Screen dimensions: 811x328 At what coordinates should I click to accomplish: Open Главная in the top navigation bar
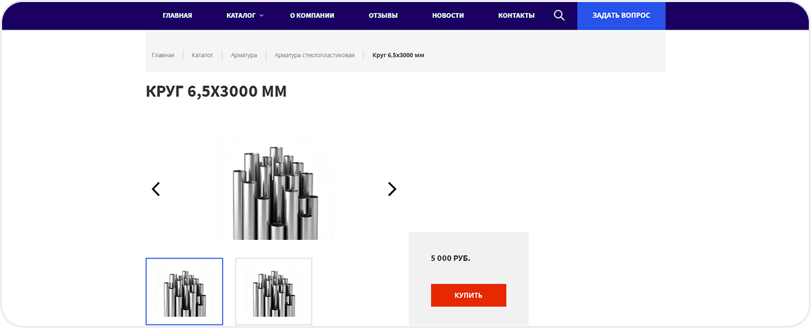point(177,15)
